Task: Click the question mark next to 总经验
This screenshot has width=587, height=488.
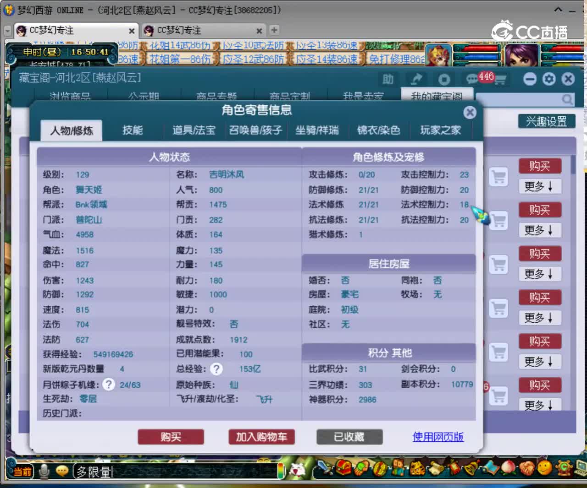Action: tap(216, 369)
